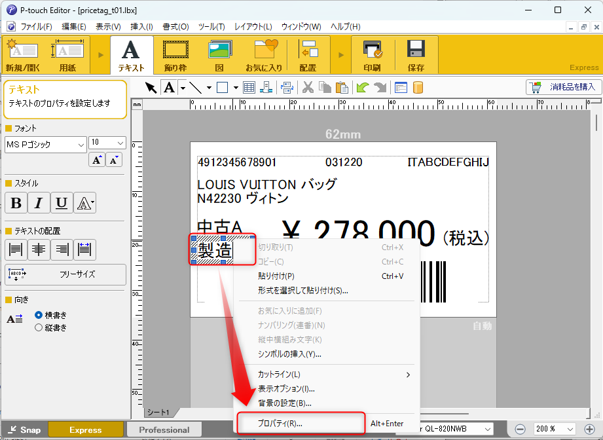Screen dimensions: 603x440
Task: Toggle Underline style button
Action: (62, 203)
